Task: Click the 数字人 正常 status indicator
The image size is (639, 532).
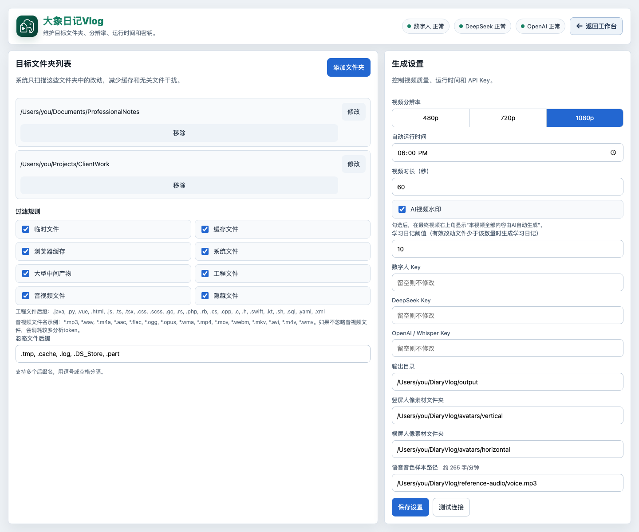Action: [426, 26]
